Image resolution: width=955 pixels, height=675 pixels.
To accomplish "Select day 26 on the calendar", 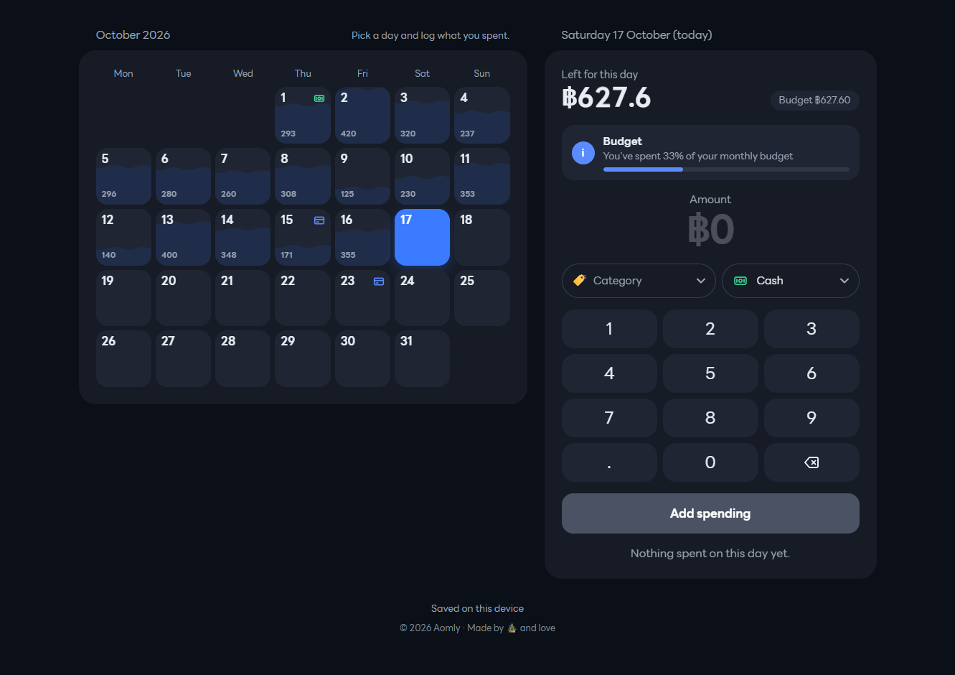I will [123, 358].
